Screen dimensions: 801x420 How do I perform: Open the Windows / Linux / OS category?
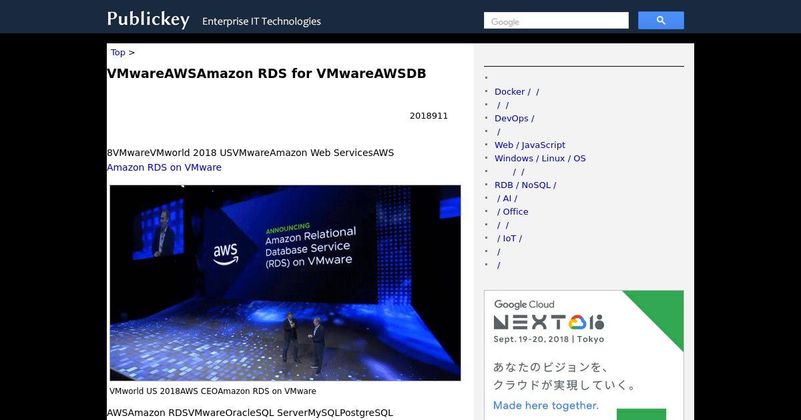[x=540, y=158]
